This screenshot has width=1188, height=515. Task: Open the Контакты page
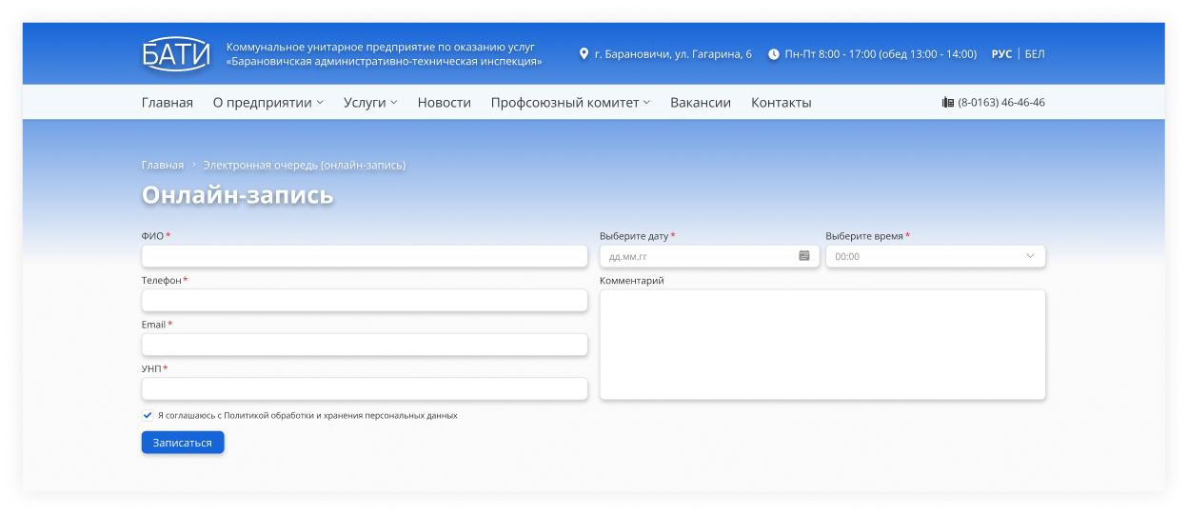[x=781, y=103]
